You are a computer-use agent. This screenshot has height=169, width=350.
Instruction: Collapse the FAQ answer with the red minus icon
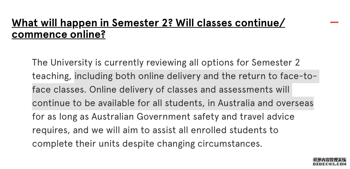tap(334, 22)
